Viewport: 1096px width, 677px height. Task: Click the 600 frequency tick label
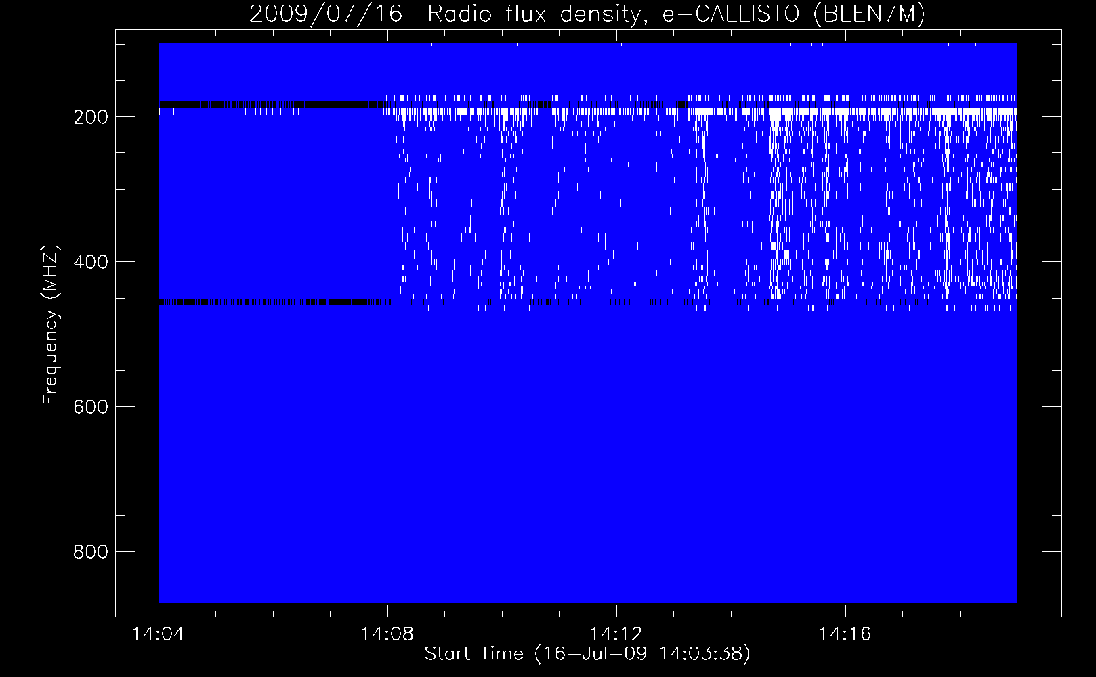pyautogui.click(x=91, y=407)
